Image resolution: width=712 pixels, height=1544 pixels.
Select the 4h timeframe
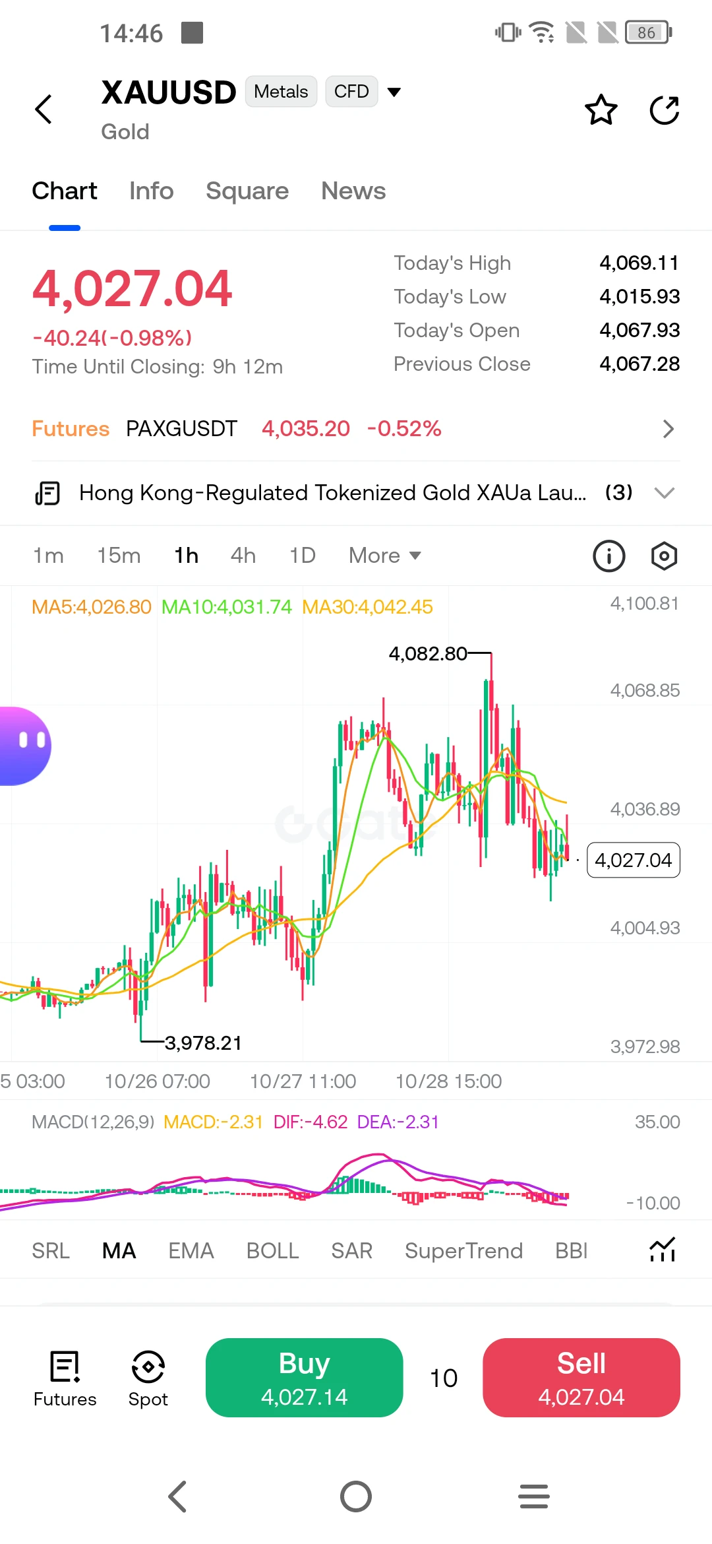click(243, 556)
